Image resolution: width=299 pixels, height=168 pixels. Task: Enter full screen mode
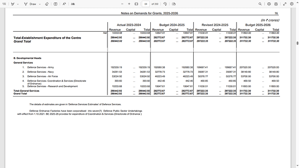click(x=285, y=4)
